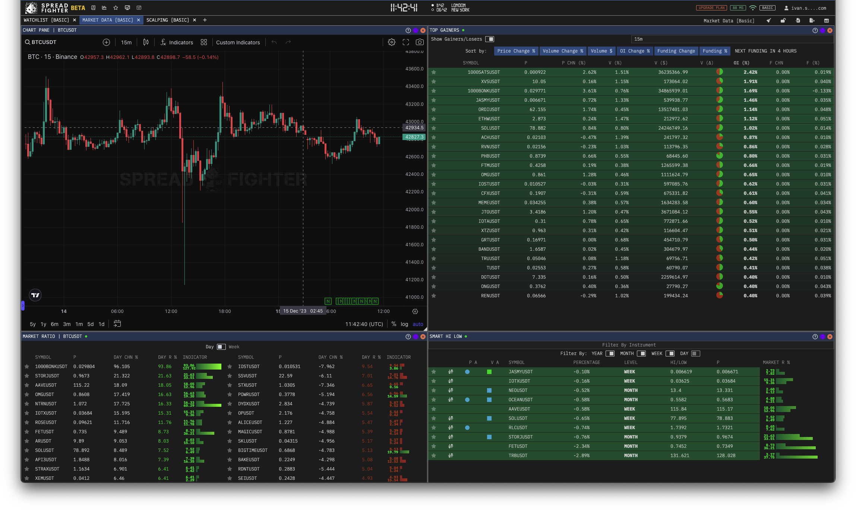856x510 pixels.
Task: Click the bar chart icon in top header
Action: (x=104, y=7)
